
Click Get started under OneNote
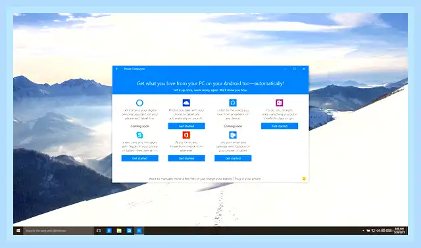280,126
